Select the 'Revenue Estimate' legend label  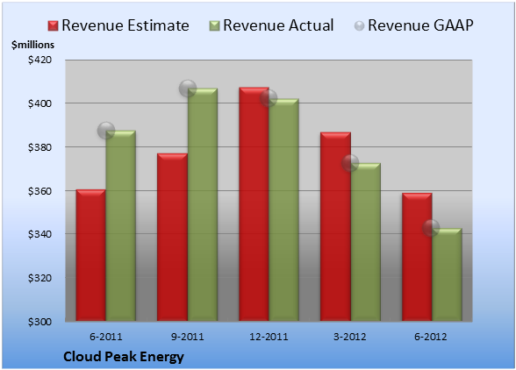tap(125, 25)
